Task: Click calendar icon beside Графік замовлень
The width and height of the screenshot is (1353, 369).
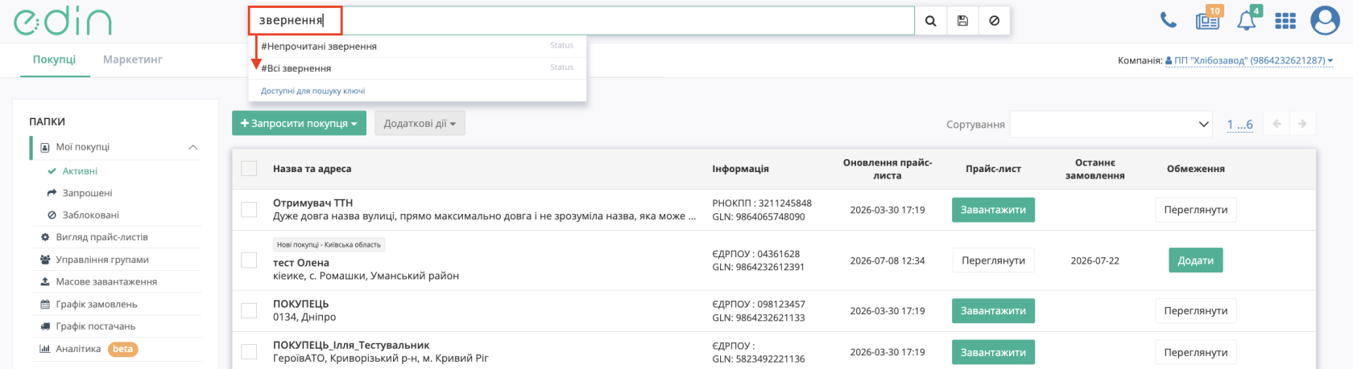Action: click(x=45, y=305)
